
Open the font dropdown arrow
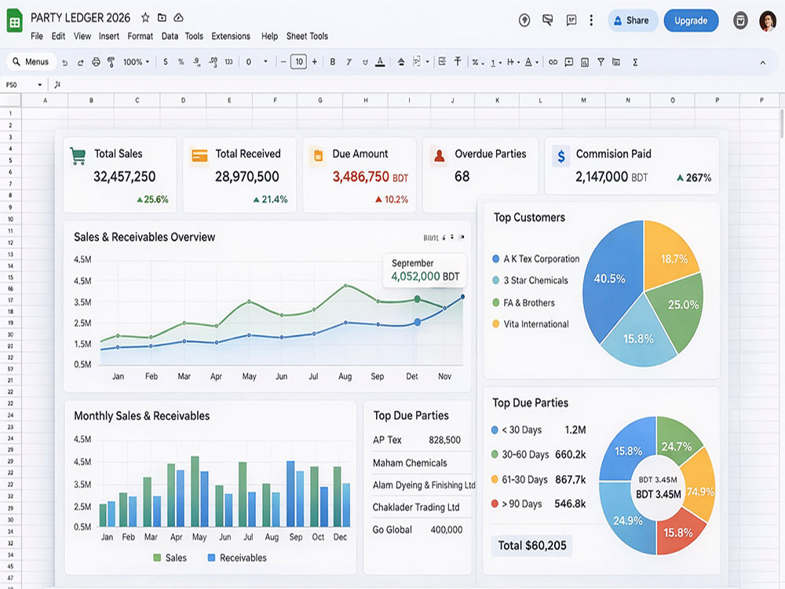point(265,61)
